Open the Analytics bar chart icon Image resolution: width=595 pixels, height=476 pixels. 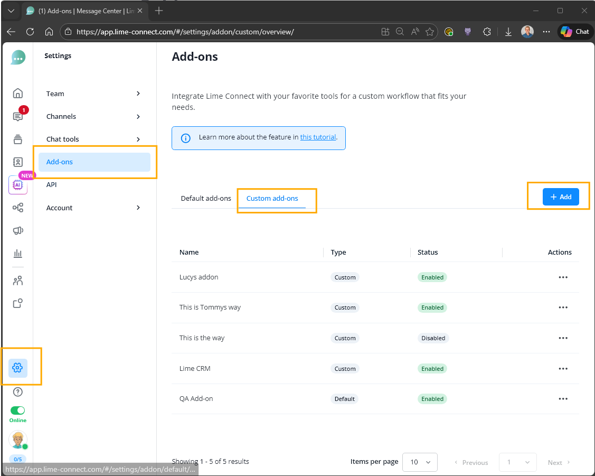point(17,254)
